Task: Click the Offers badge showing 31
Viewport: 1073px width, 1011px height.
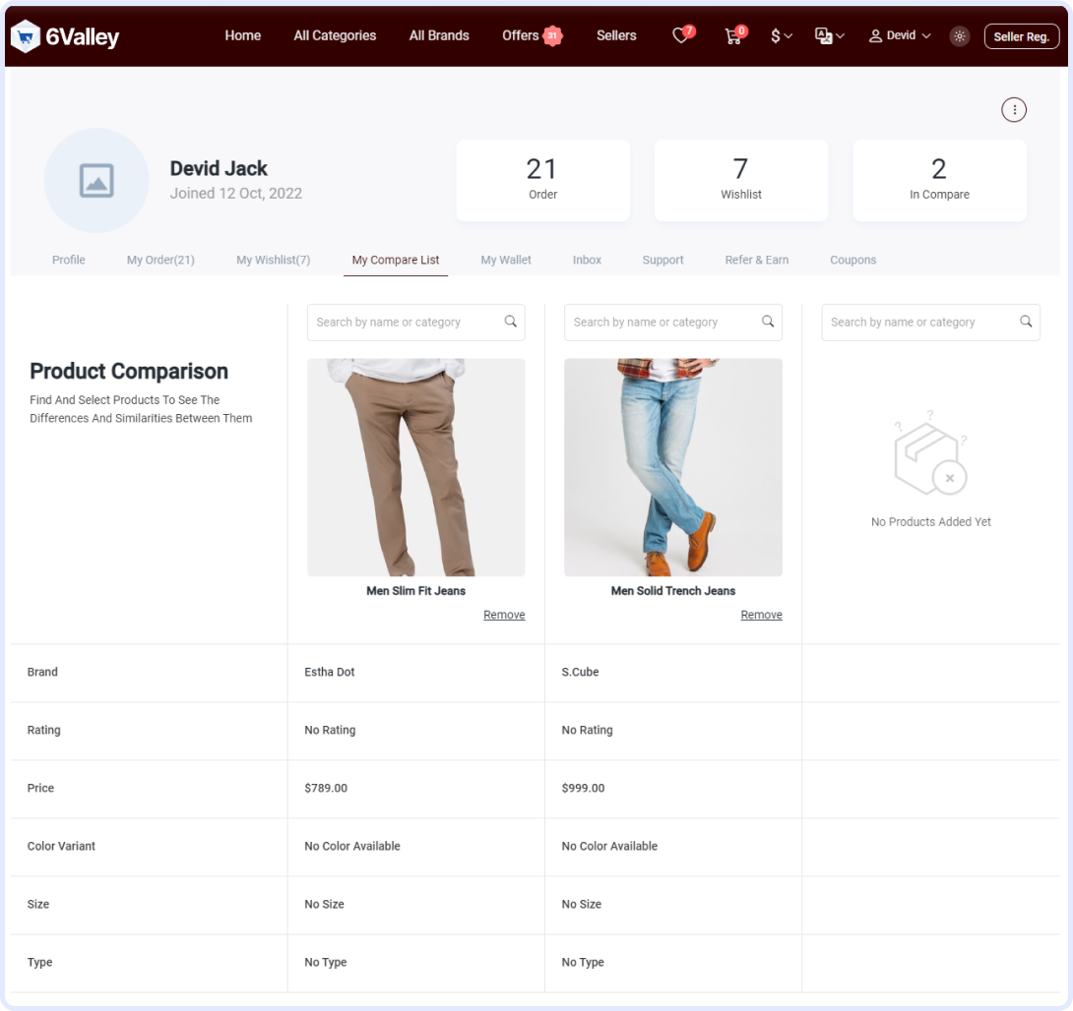Action: pyautogui.click(x=552, y=35)
